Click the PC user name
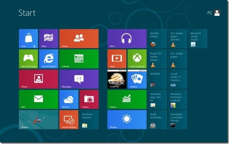This screenshot has height=144, width=229. coord(210,13)
